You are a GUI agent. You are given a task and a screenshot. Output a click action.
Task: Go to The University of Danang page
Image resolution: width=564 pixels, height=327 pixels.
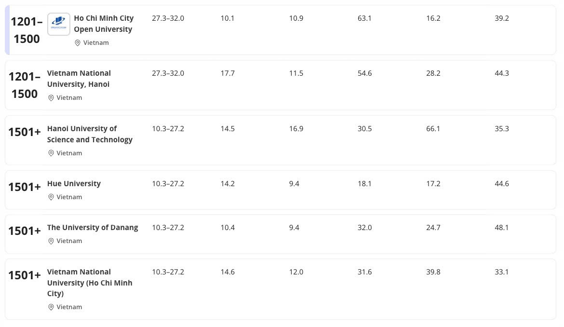[x=93, y=228]
